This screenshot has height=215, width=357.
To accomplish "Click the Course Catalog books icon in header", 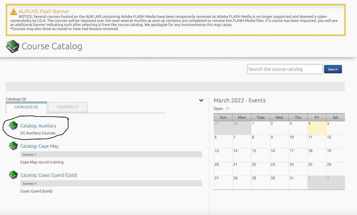I will tap(13, 46).
